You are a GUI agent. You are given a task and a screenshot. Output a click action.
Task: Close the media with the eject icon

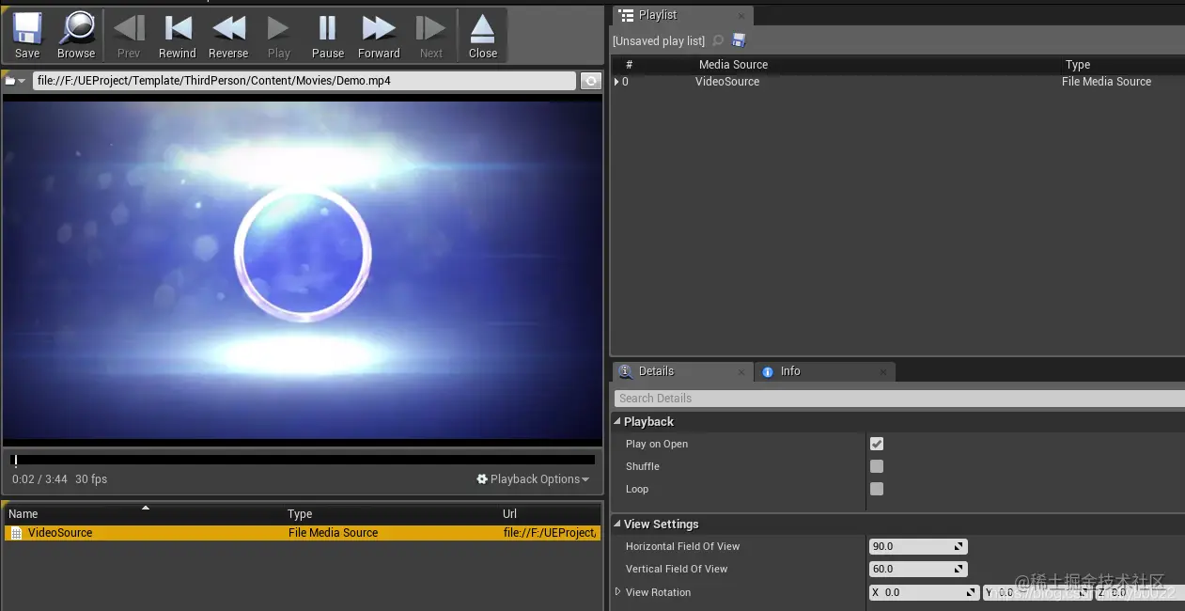[482, 28]
